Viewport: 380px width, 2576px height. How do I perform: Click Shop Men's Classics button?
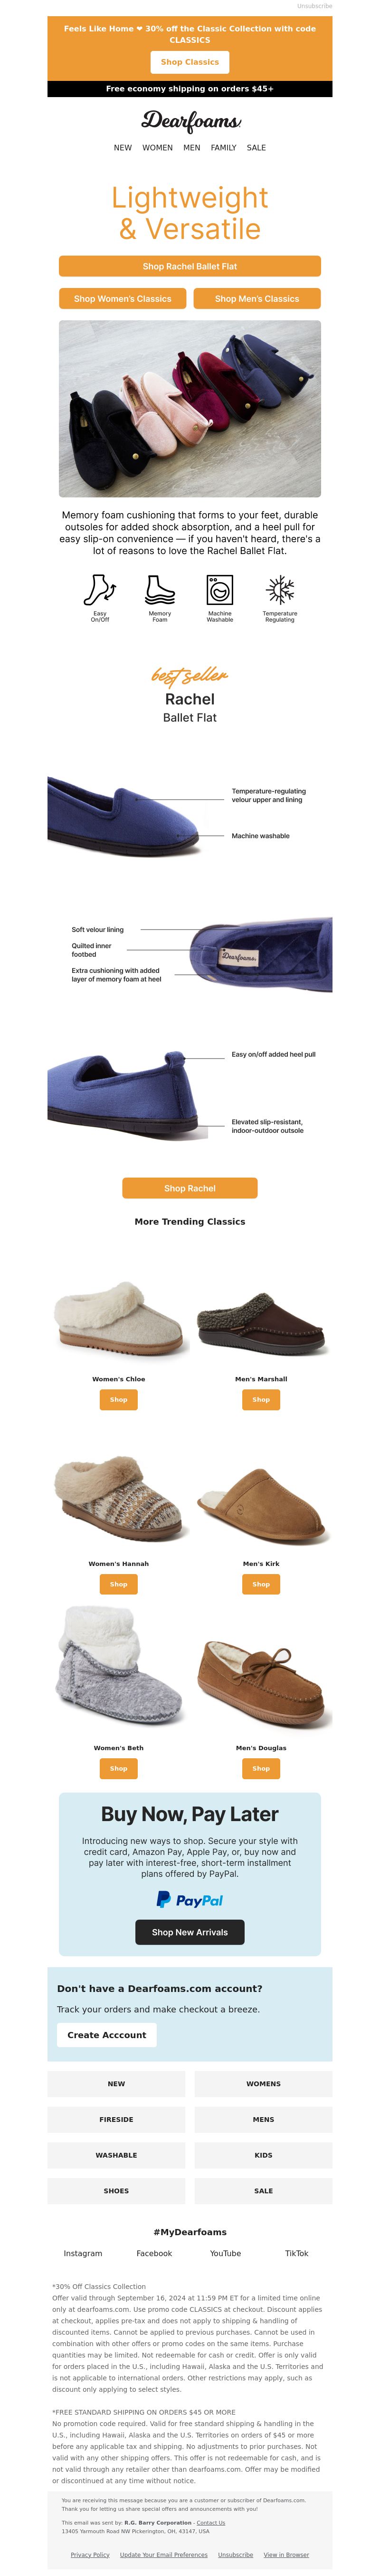[x=256, y=298]
